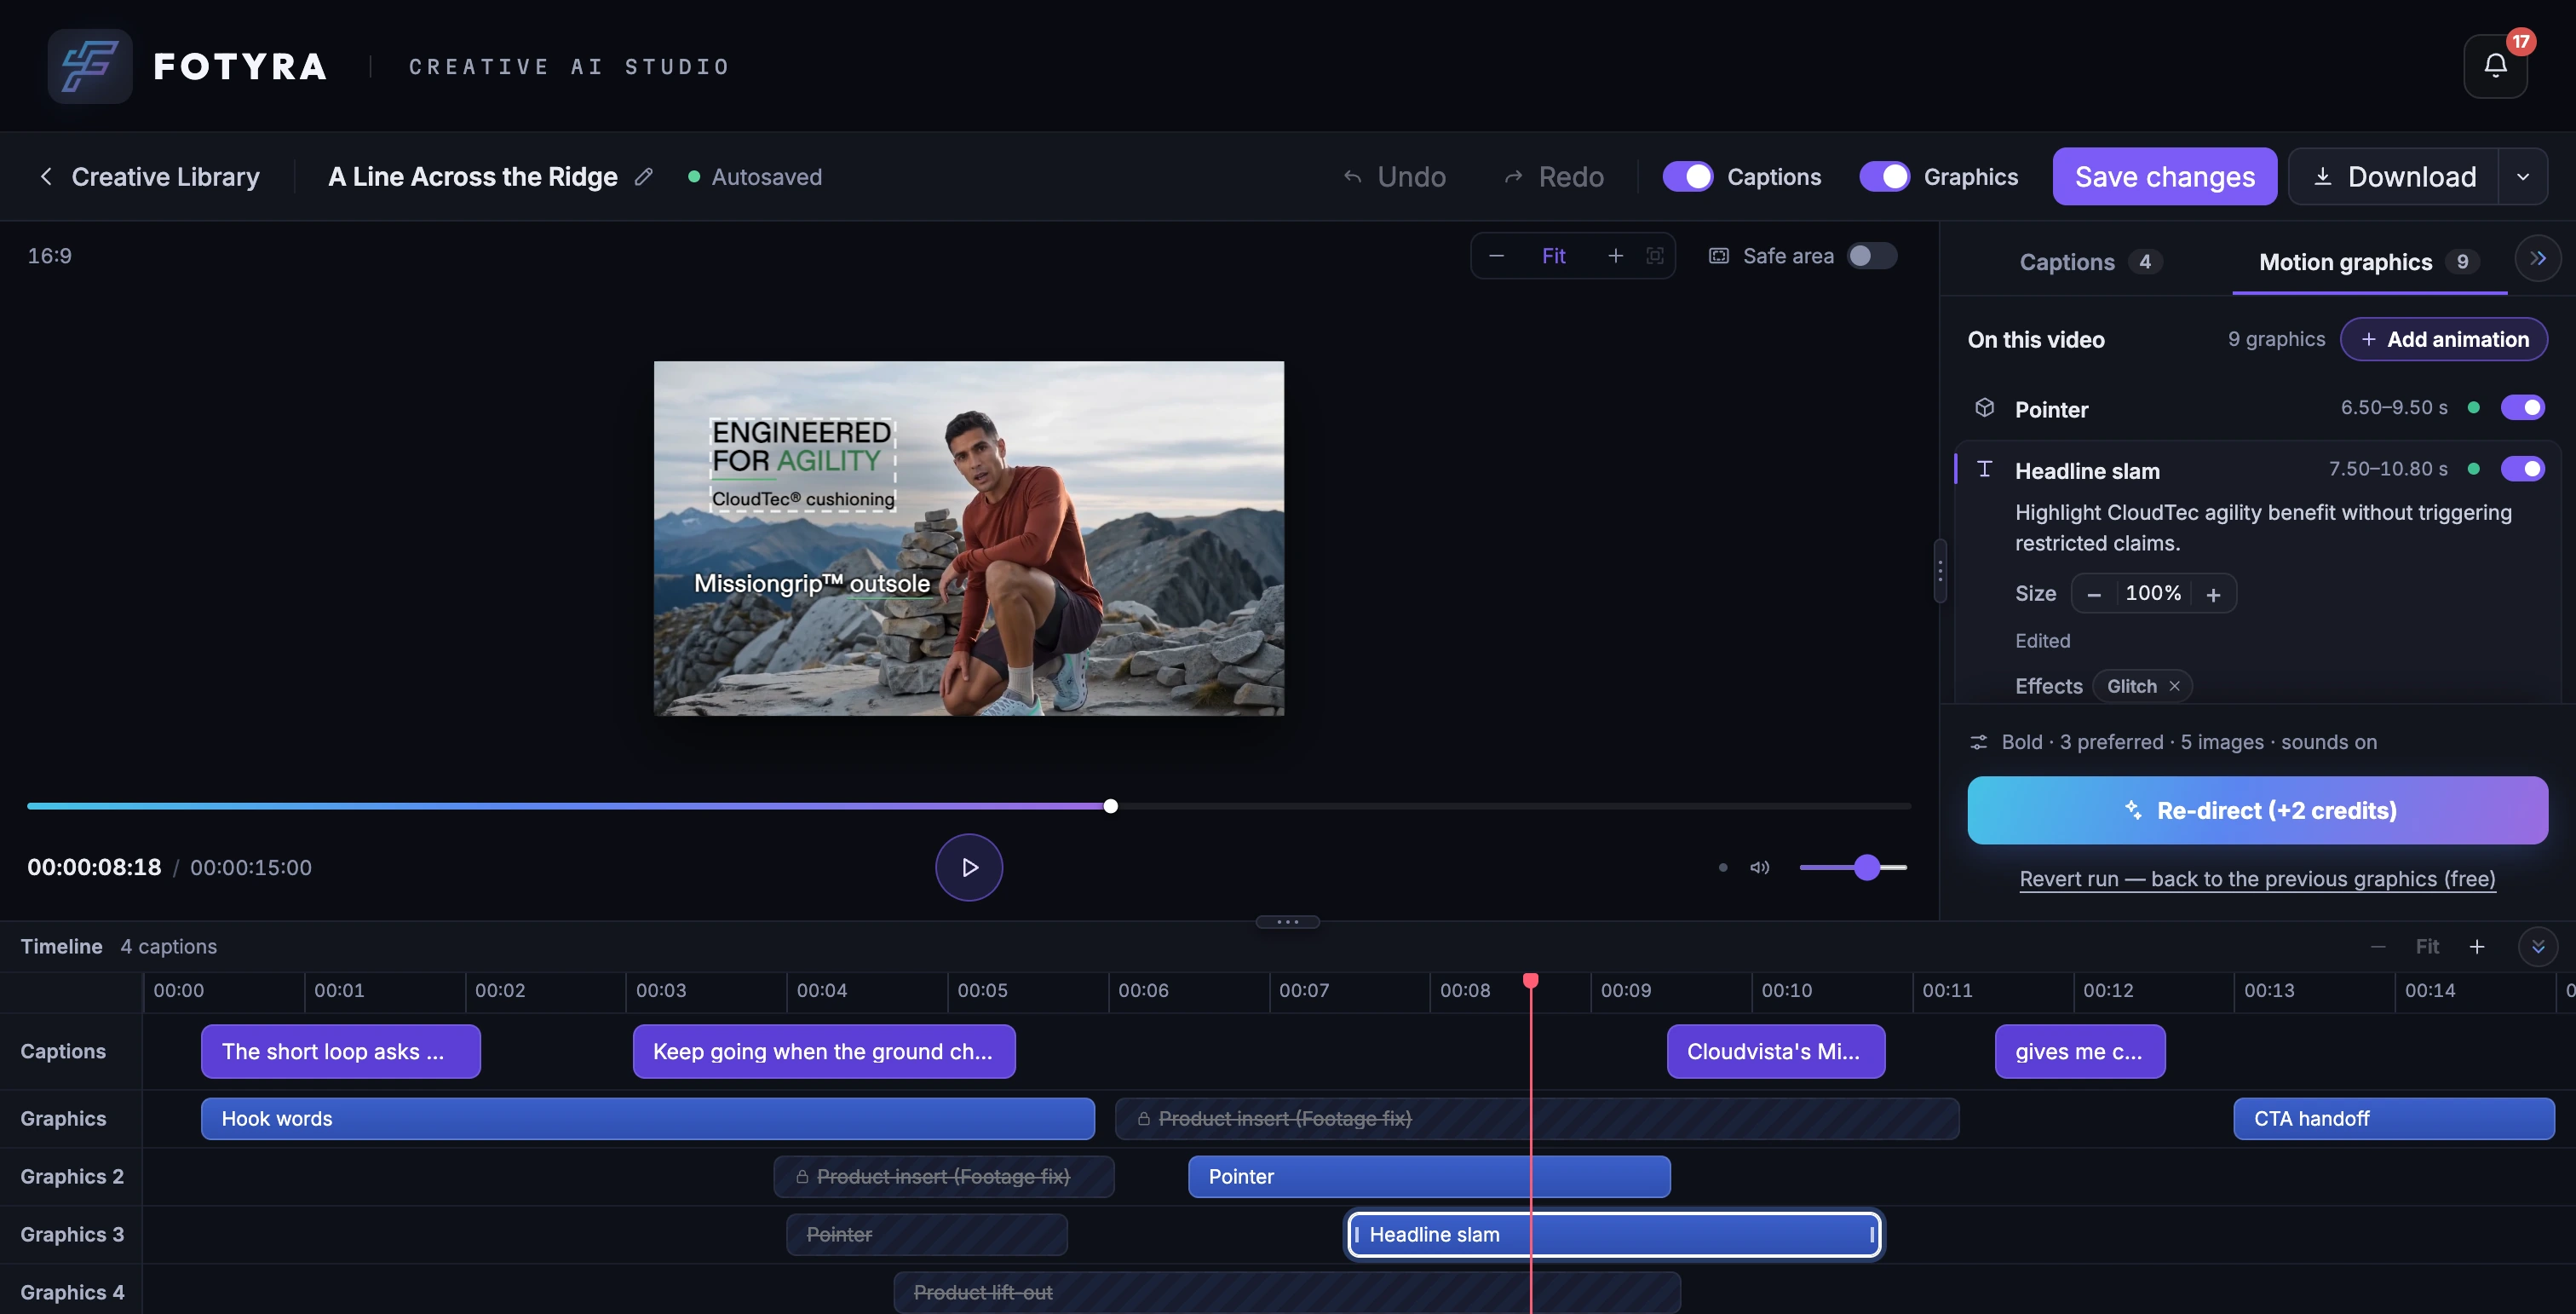Screen dimensions: 2576x1314
Task: Collapse the right side panel
Action: tap(2537, 258)
